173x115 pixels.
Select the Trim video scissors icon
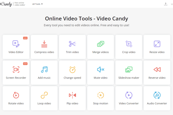tap(72, 44)
